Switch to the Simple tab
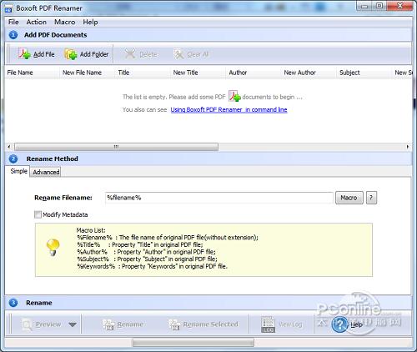 coord(18,171)
